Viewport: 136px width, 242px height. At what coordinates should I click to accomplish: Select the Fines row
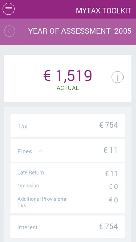tap(68, 151)
